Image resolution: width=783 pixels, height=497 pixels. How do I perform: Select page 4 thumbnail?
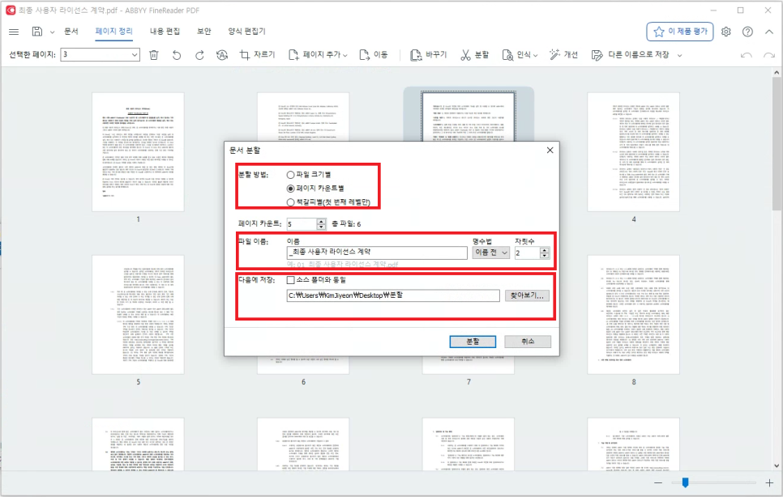tap(633, 151)
